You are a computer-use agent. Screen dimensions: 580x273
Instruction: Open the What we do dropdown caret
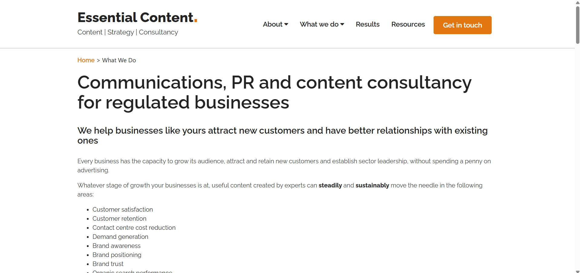tap(342, 24)
